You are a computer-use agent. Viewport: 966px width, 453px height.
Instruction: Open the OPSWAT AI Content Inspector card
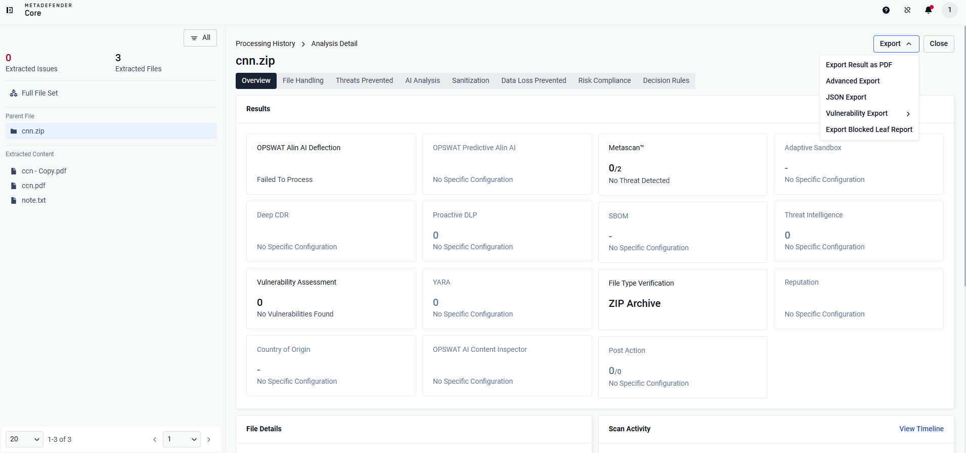[x=507, y=366]
